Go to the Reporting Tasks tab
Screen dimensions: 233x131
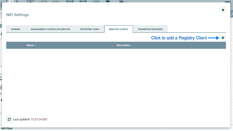point(90,29)
